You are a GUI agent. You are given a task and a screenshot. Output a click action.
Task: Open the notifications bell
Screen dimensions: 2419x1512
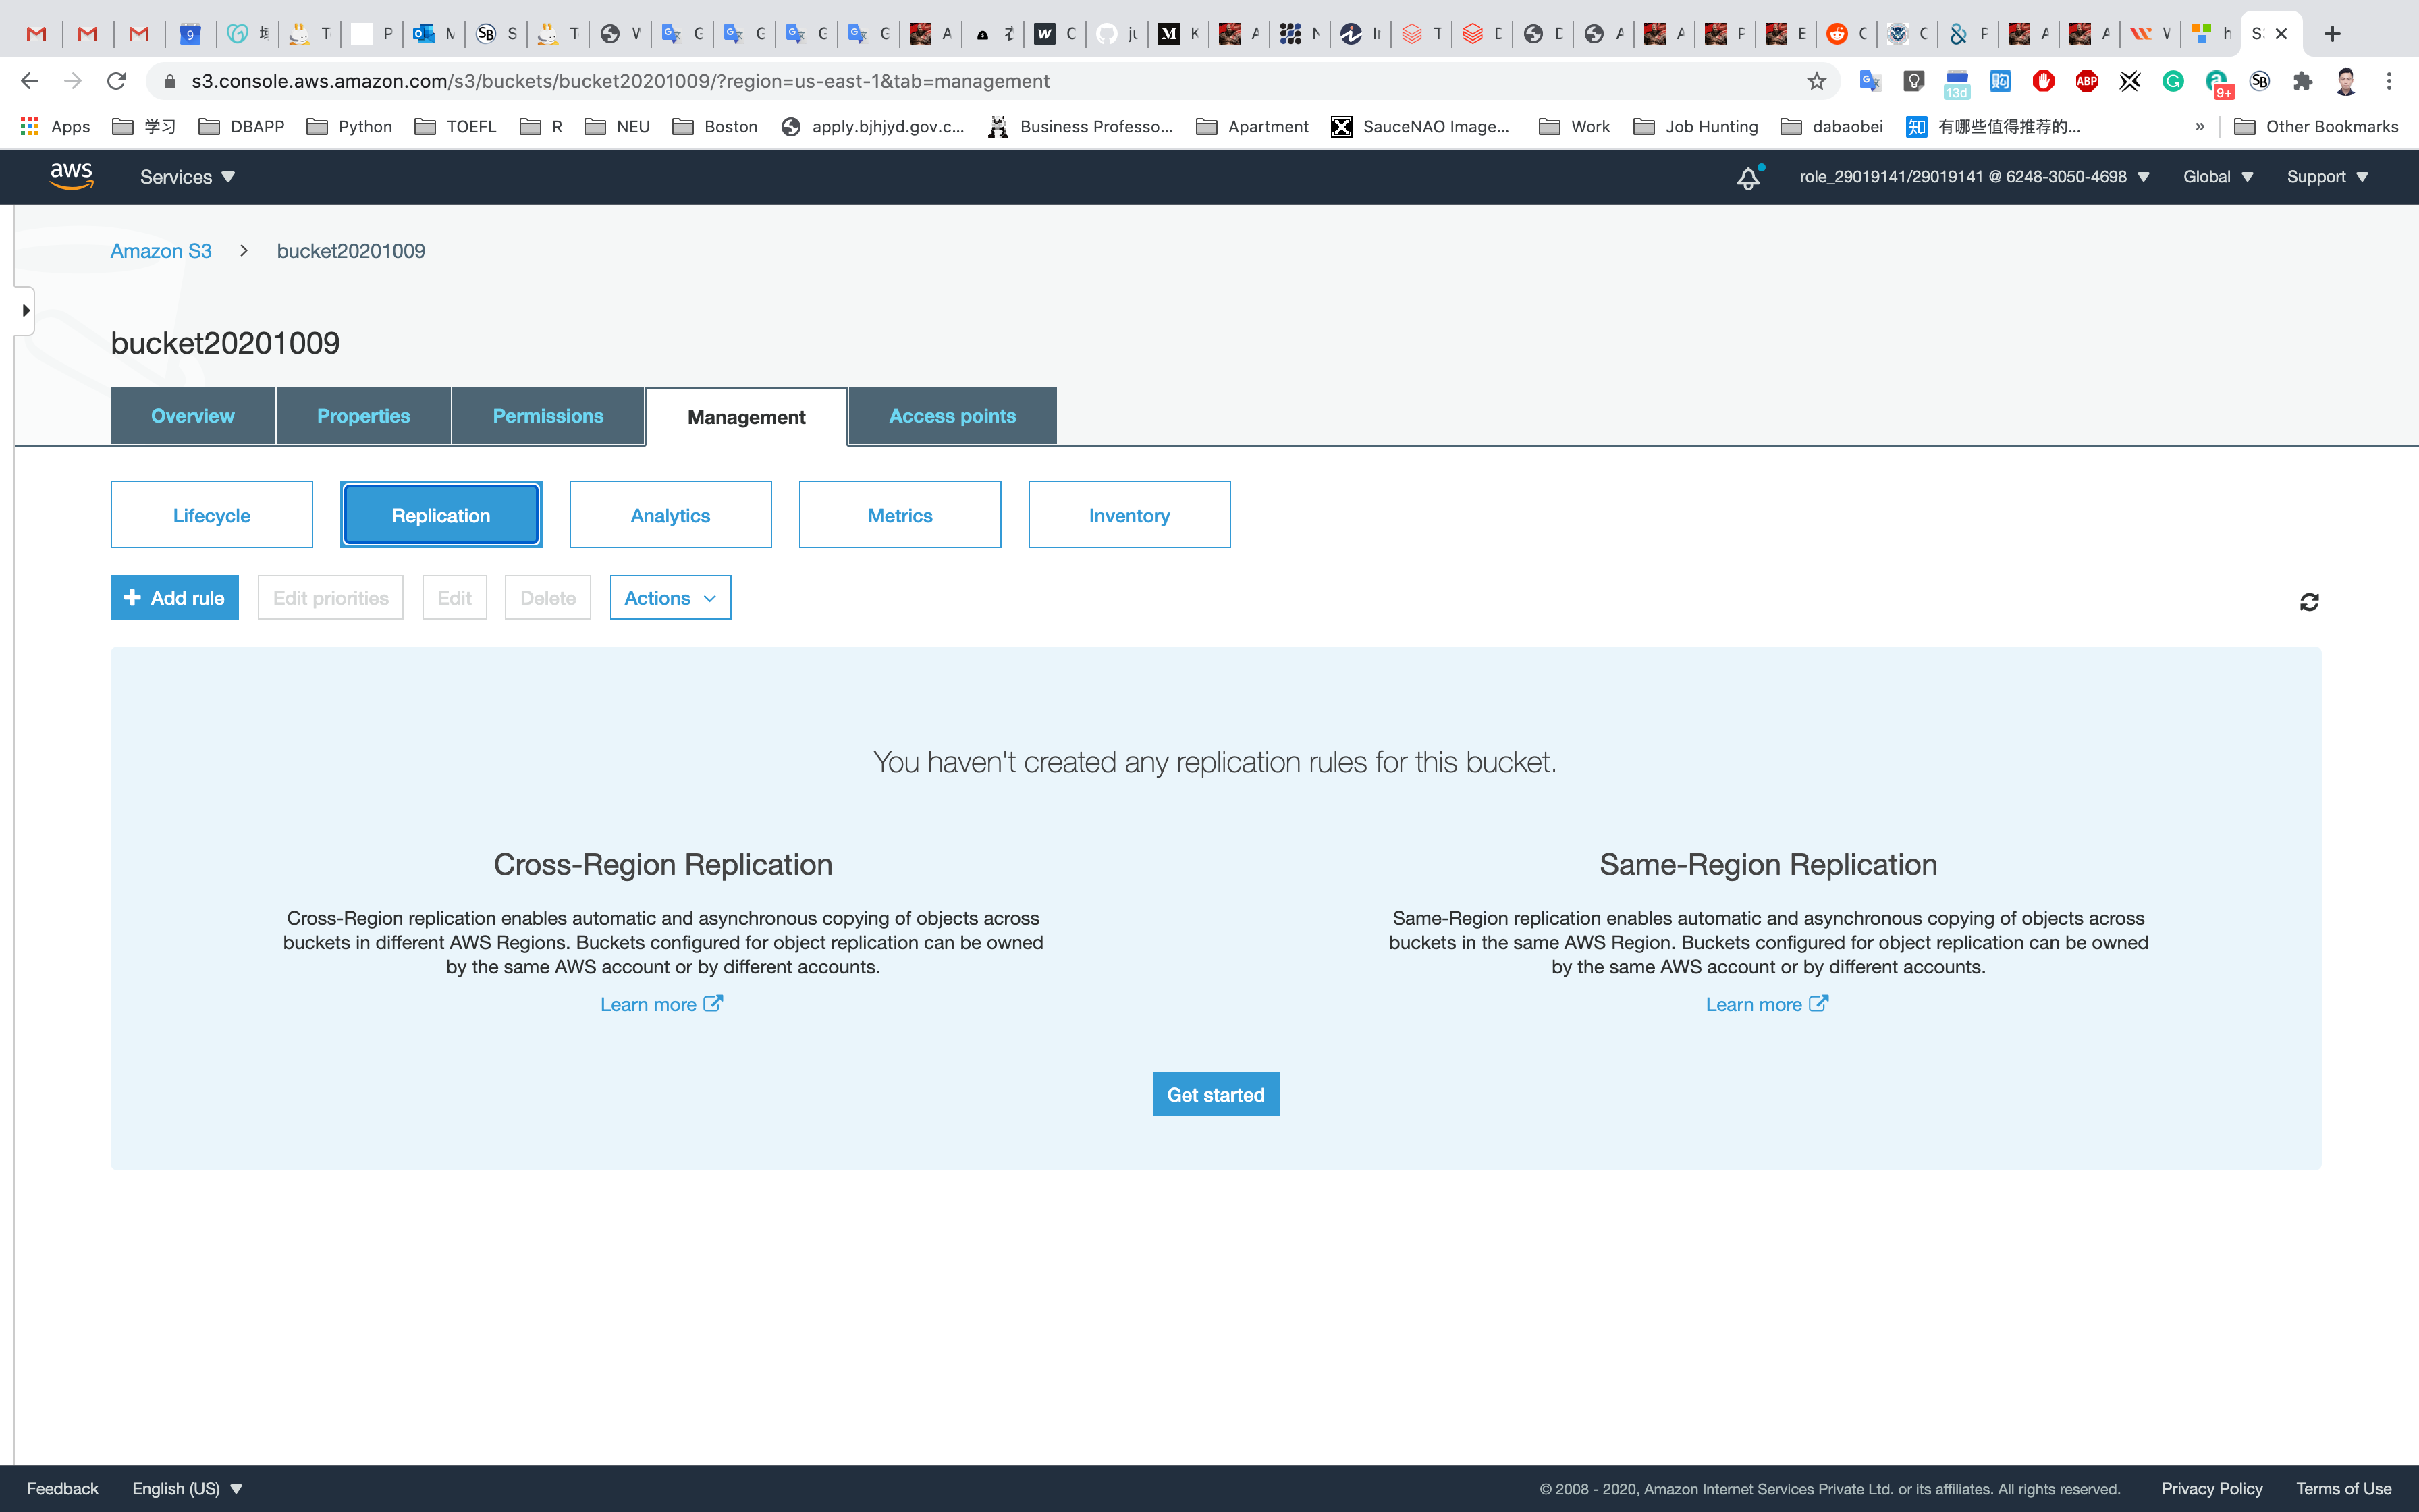point(1747,178)
